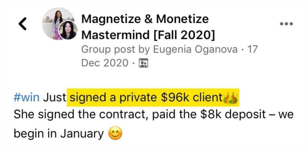Tap the 'begin in January' text

(x=59, y=134)
